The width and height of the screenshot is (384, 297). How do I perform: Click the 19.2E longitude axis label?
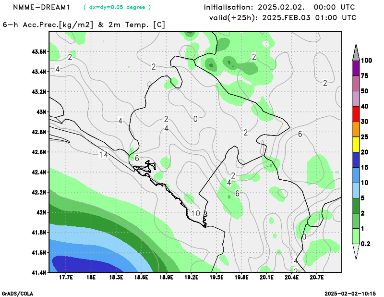(x=191, y=277)
